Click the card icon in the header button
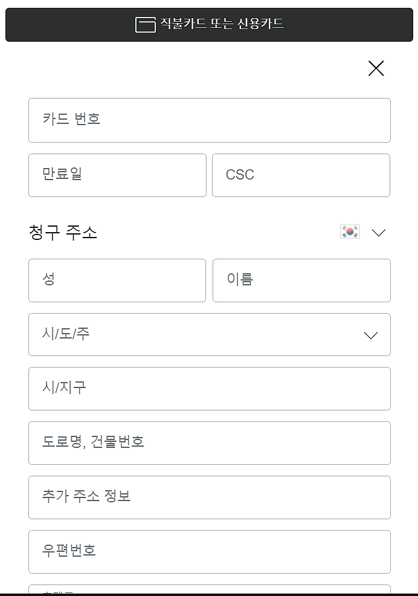Screen dimensions: 418x596 tap(146, 25)
